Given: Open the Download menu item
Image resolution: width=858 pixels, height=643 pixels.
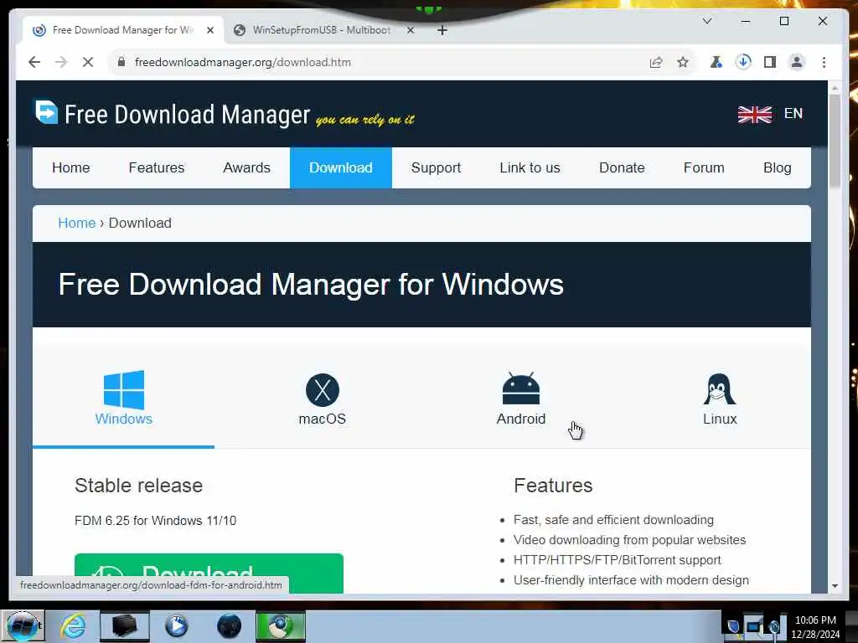Looking at the screenshot, I should coord(341,167).
